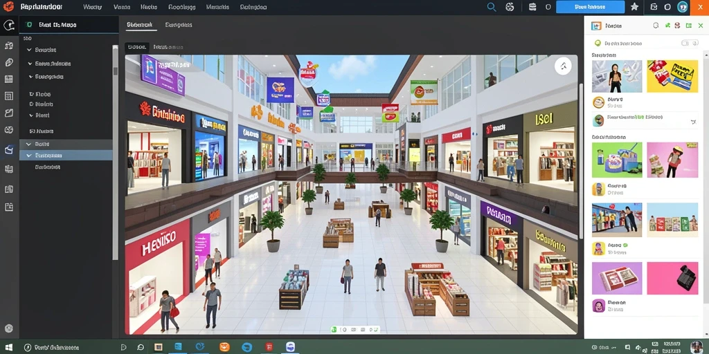The image size is (709, 354).
Task: Select the link tag sidebar icon
Action: [x=8, y=62]
